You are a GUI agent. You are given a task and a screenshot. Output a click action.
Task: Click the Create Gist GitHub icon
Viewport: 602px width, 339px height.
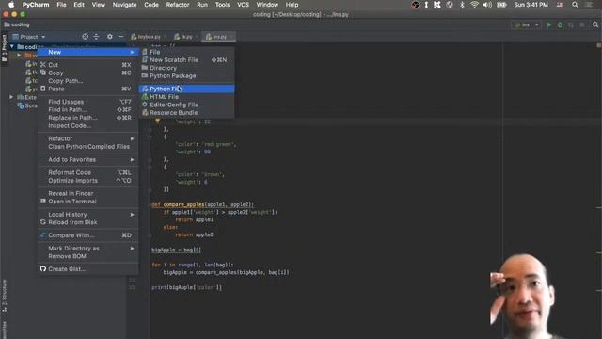[x=43, y=269]
